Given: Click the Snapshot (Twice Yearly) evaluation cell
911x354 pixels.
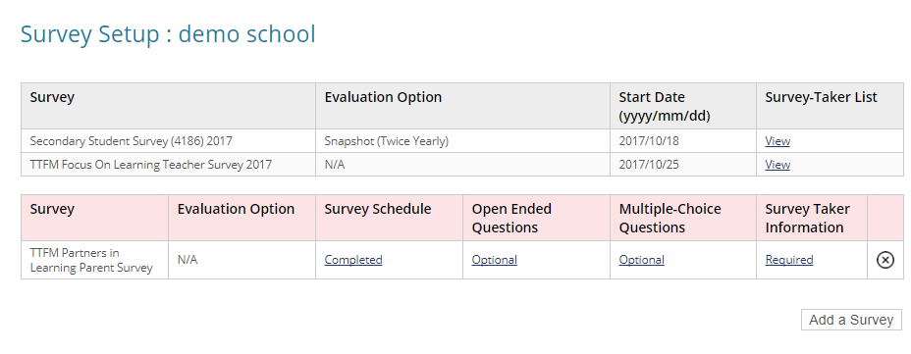Looking at the screenshot, I should coord(462,141).
